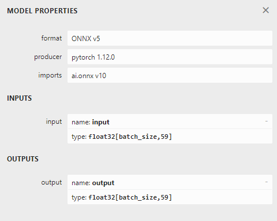The width and height of the screenshot is (277, 221).
Task: Click the 'output' label beside name row
Action: click(51, 182)
